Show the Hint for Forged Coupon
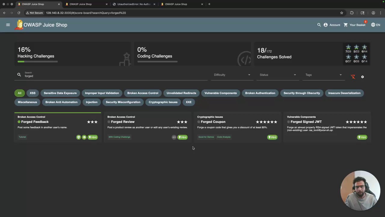This screenshot has width=385, height=217. pyautogui.click(x=272, y=137)
